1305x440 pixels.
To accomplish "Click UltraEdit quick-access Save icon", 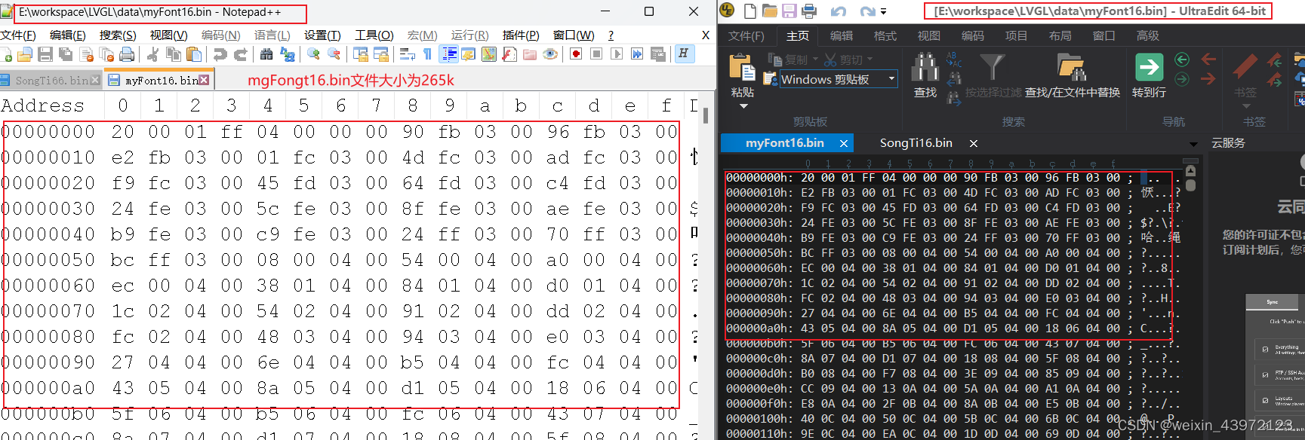I will (x=789, y=11).
